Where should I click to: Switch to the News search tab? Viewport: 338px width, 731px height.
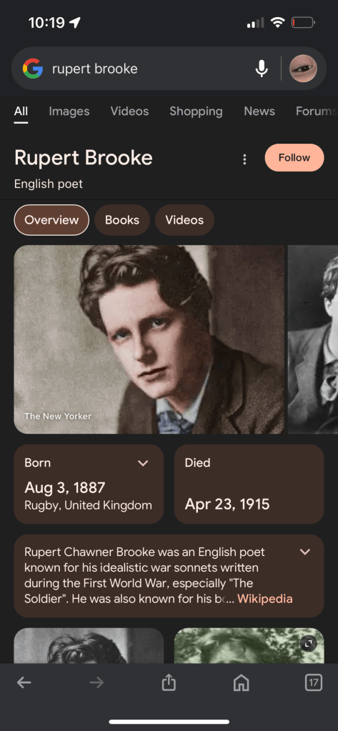259,111
